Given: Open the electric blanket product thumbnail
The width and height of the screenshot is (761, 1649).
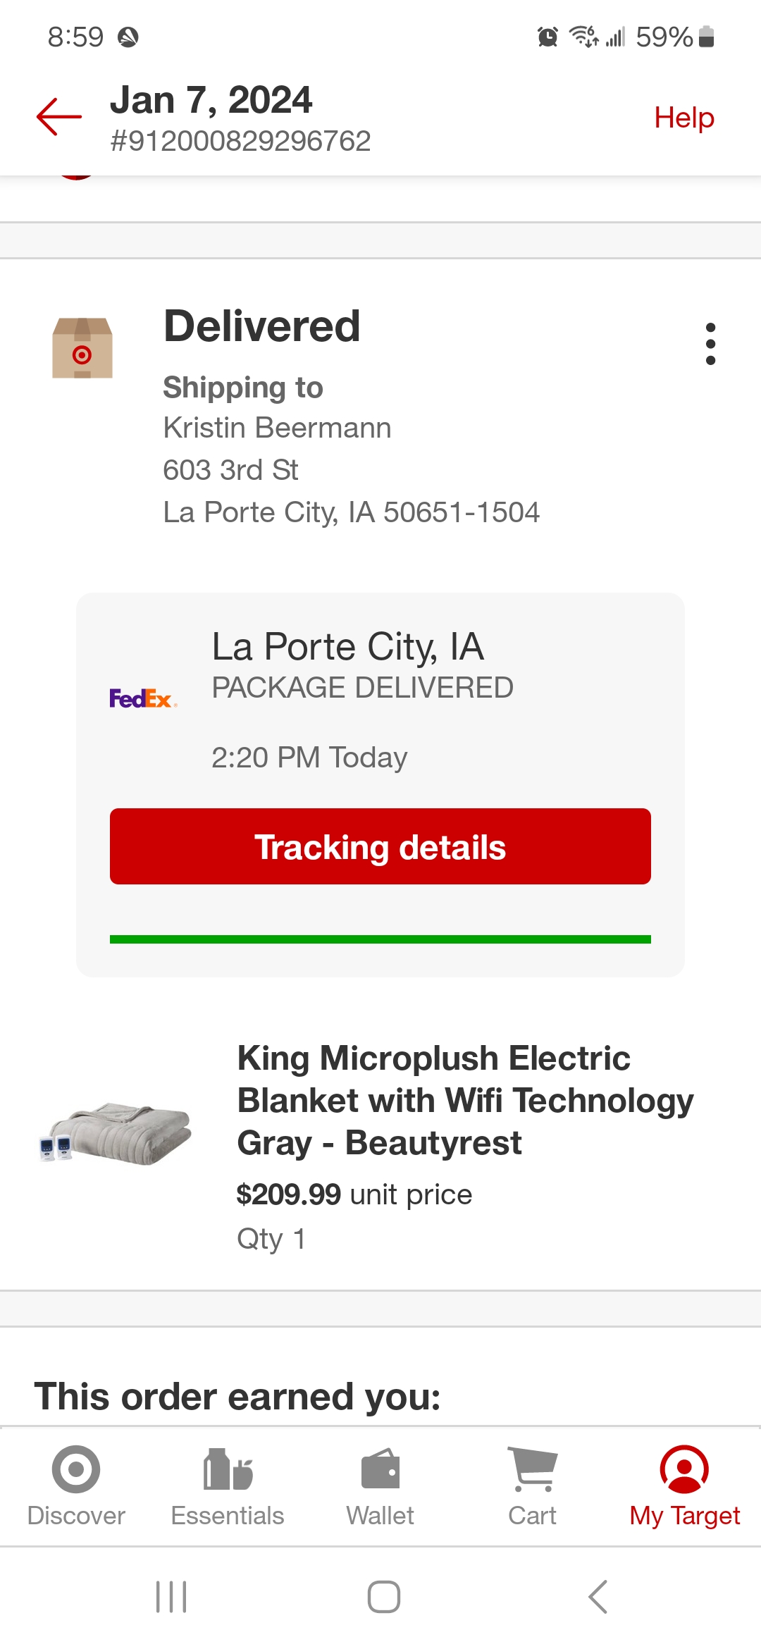Looking at the screenshot, I should (x=115, y=1133).
